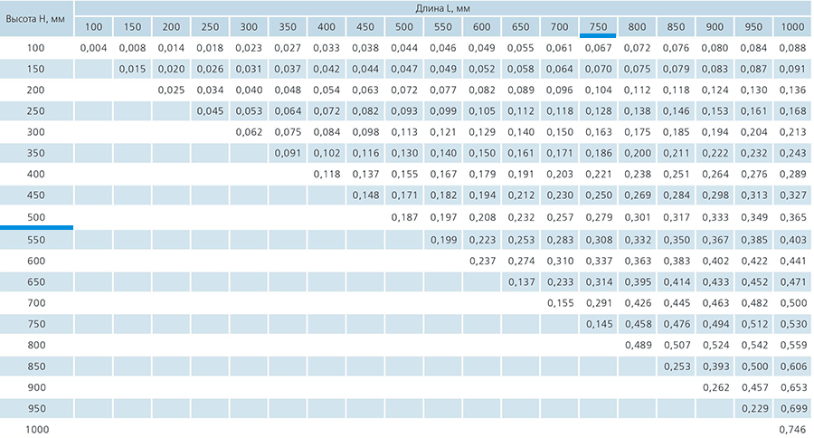The image size is (814, 438).
Task: Click height row label 100
Action: tap(36, 48)
